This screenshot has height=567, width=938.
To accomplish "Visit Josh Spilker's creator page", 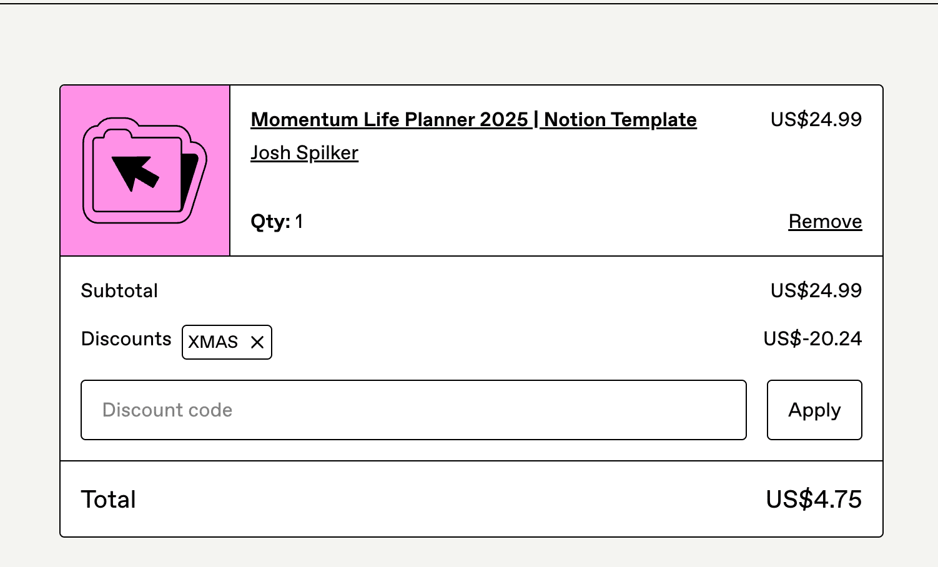I will tap(304, 153).
